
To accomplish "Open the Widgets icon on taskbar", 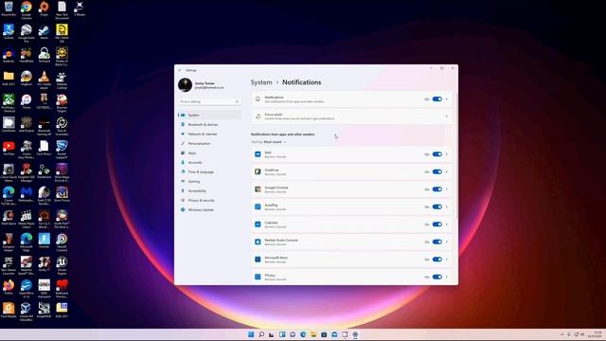I will click(x=282, y=334).
